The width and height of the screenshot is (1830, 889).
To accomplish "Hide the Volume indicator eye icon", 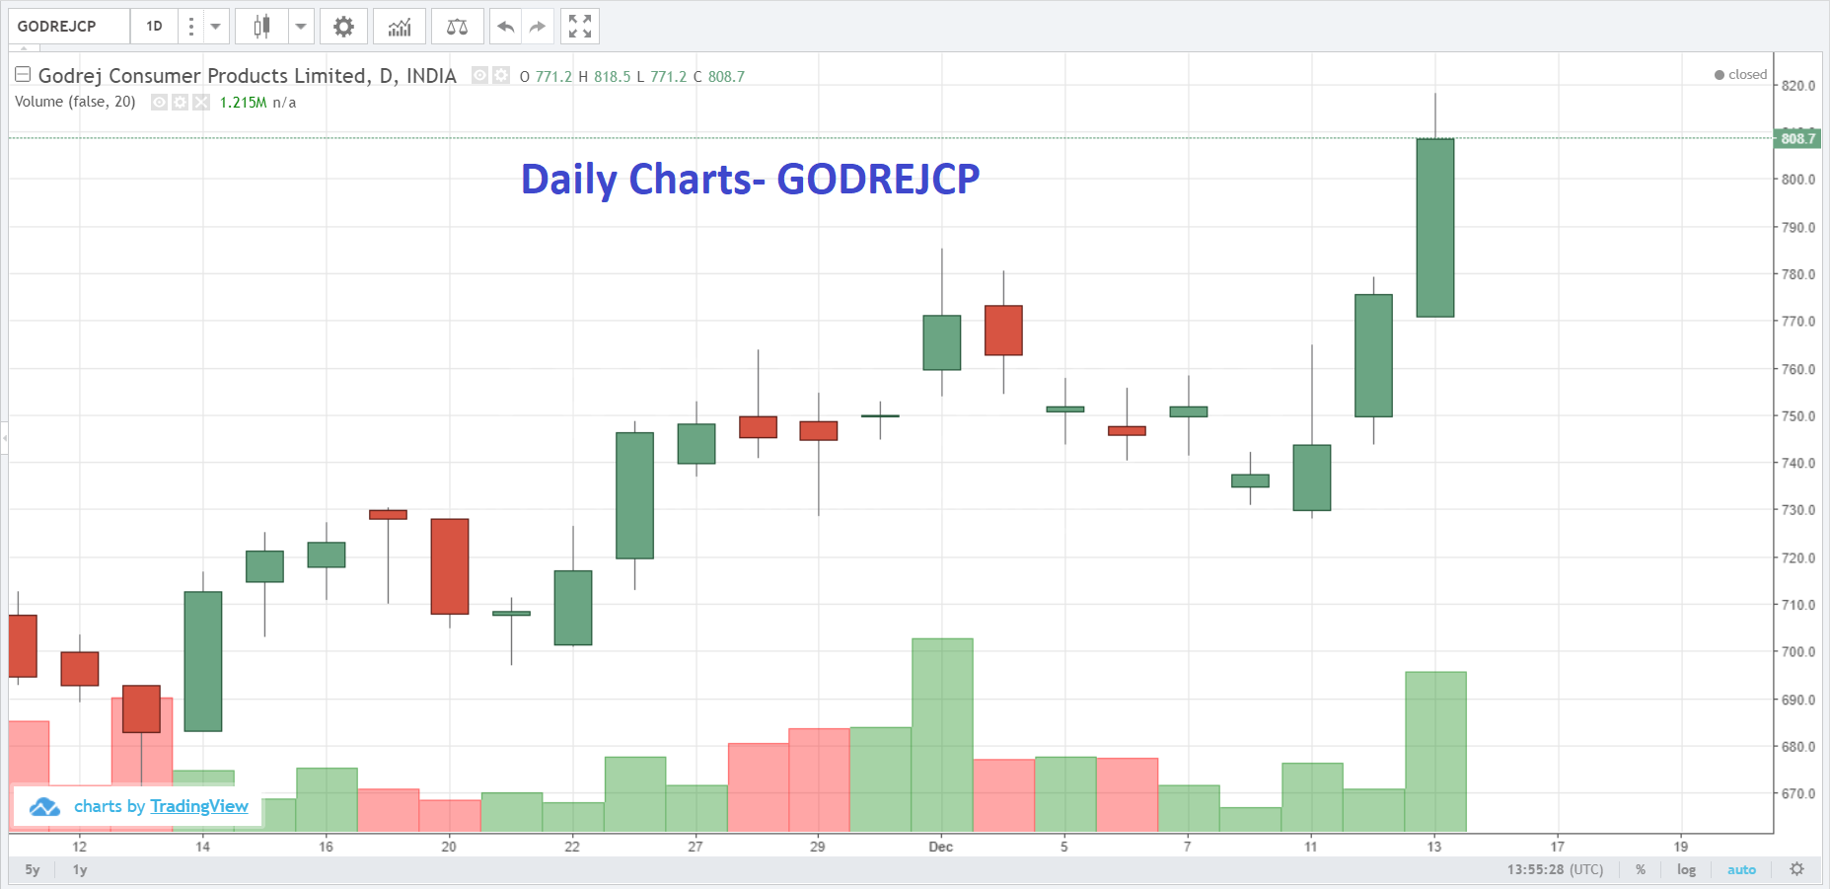I will tap(159, 102).
